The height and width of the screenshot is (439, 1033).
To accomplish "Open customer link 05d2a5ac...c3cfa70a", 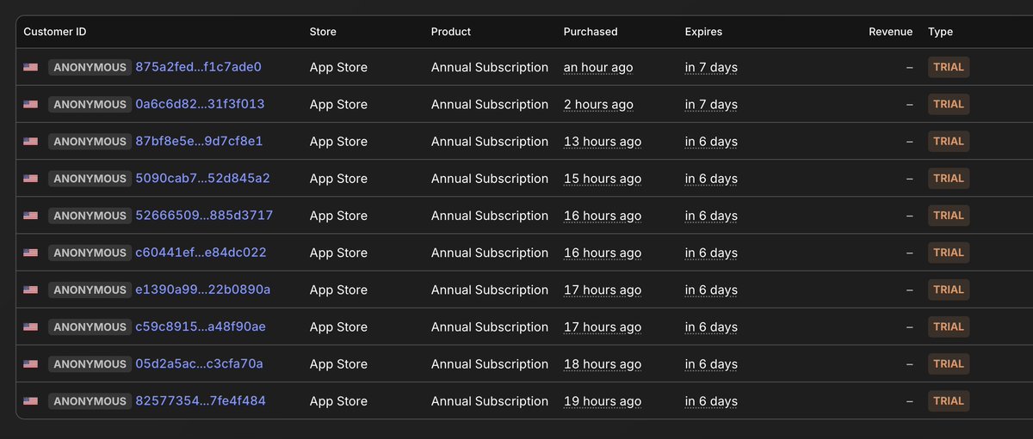I will (199, 363).
